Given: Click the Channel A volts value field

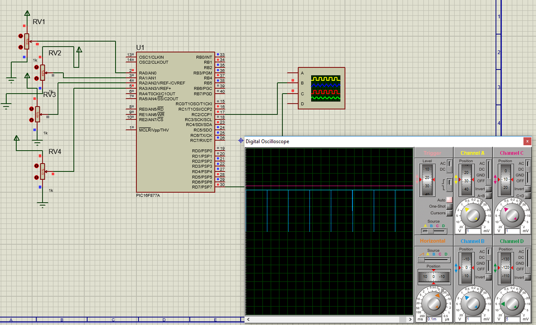Looking at the screenshot, I should 472,231.
